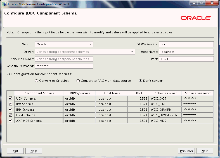The image size is (220, 158).
Task: Select the Don't convert radio button
Action: [x=151, y=81]
